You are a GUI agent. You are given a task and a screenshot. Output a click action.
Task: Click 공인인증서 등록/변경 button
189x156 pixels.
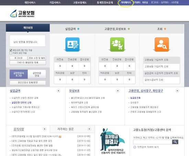click(28, 83)
